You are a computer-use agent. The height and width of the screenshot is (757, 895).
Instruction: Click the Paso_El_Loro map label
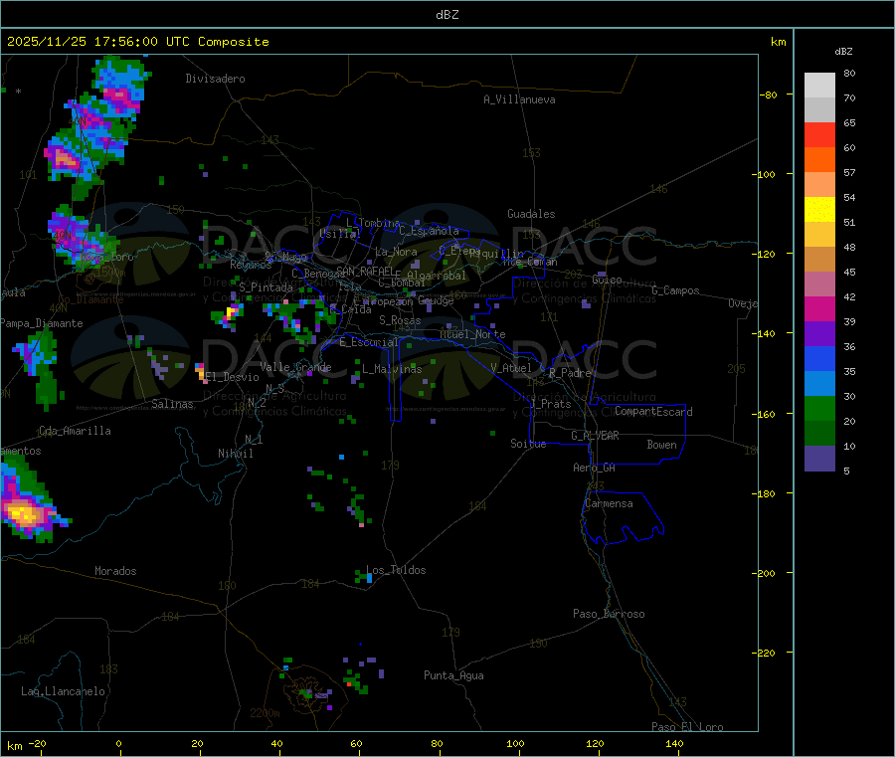[x=687, y=727]
